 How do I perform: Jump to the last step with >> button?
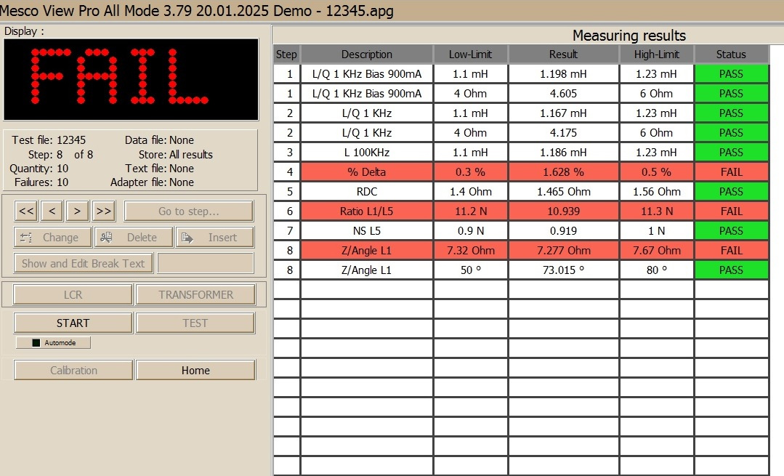[x=103, y=211]
